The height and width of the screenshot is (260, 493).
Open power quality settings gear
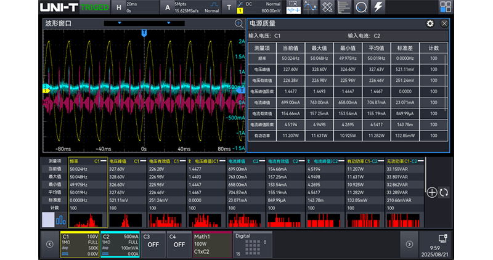(x=430, y=23)
